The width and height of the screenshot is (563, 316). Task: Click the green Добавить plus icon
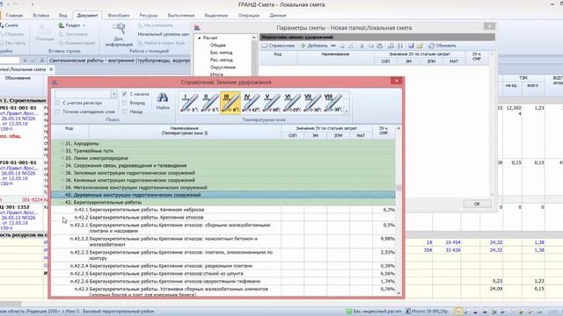tap(303, 46)
